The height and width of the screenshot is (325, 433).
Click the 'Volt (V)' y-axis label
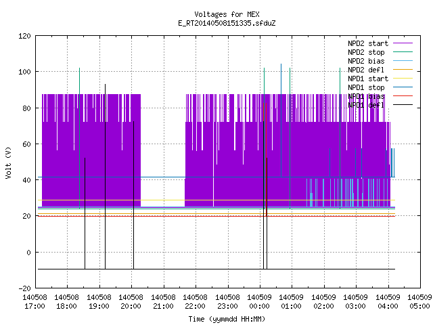[x=8, y=163]
